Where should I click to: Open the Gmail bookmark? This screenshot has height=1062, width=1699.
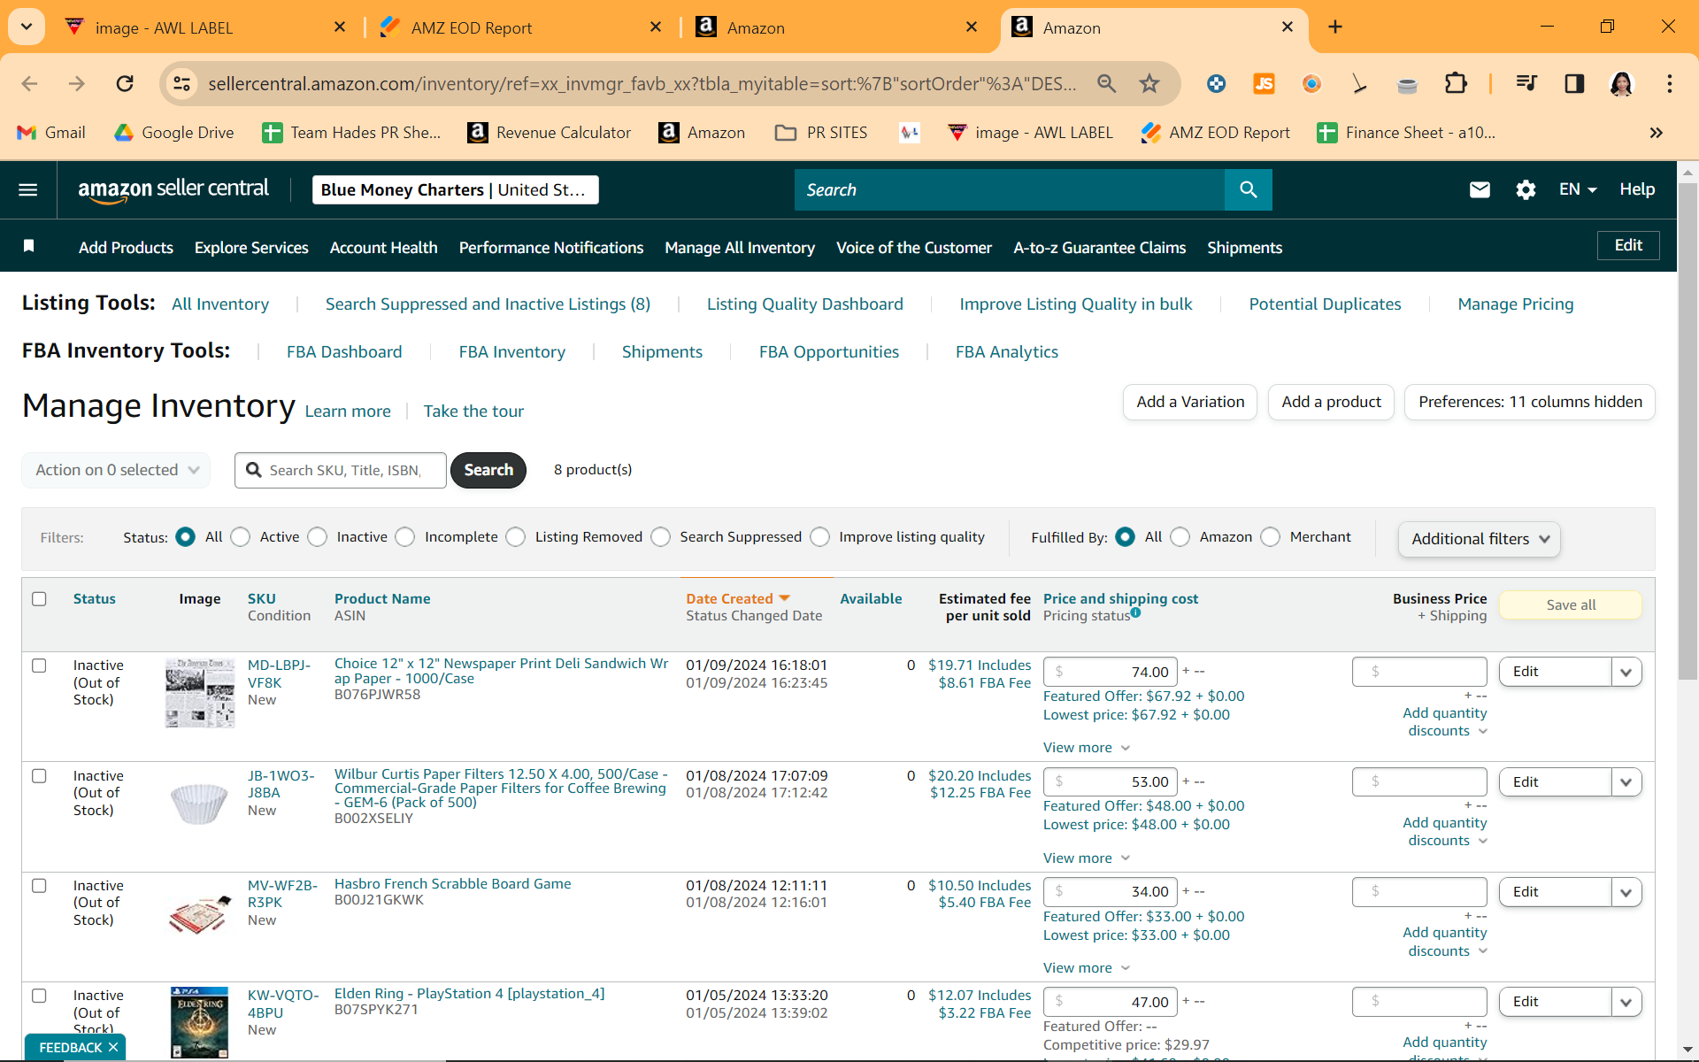tap(51, 133)
